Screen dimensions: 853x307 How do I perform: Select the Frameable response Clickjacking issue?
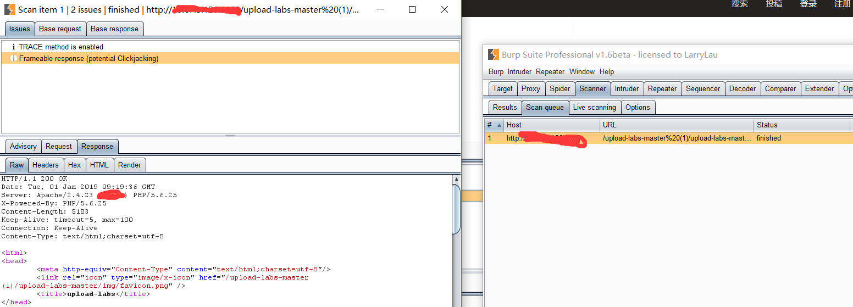coord(230,58)
